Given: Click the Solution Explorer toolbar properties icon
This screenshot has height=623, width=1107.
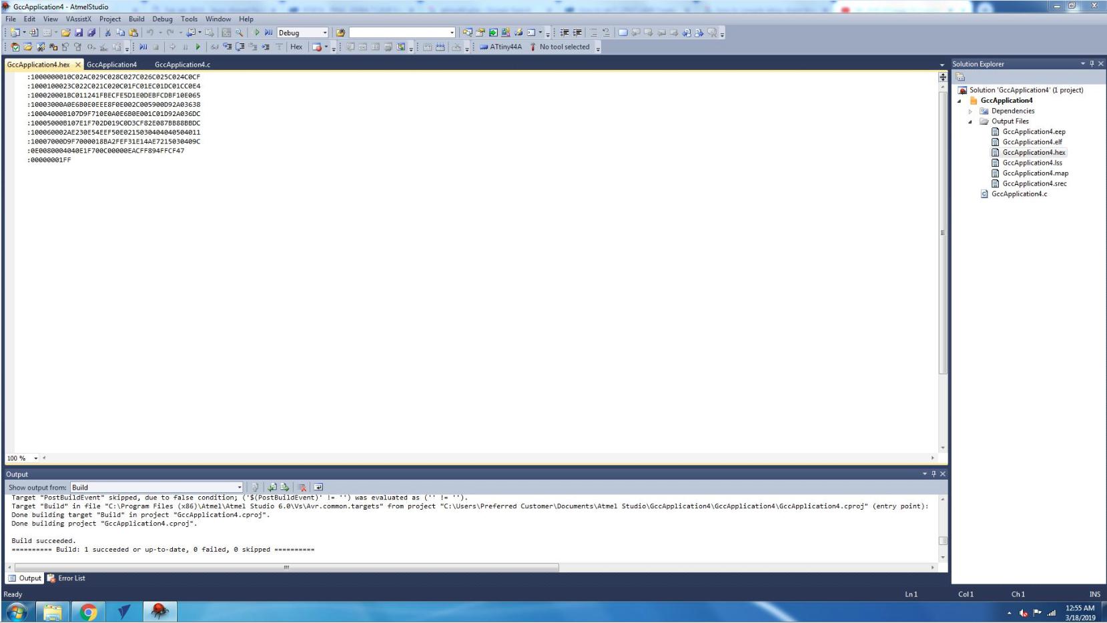Looking at the screenshot, I should [x=961, y=77].
